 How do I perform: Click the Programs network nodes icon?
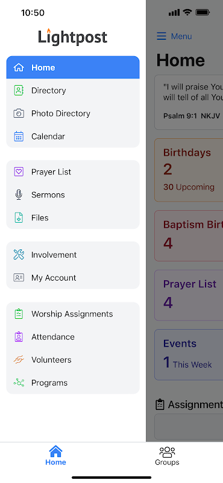(x=19, y=383)
